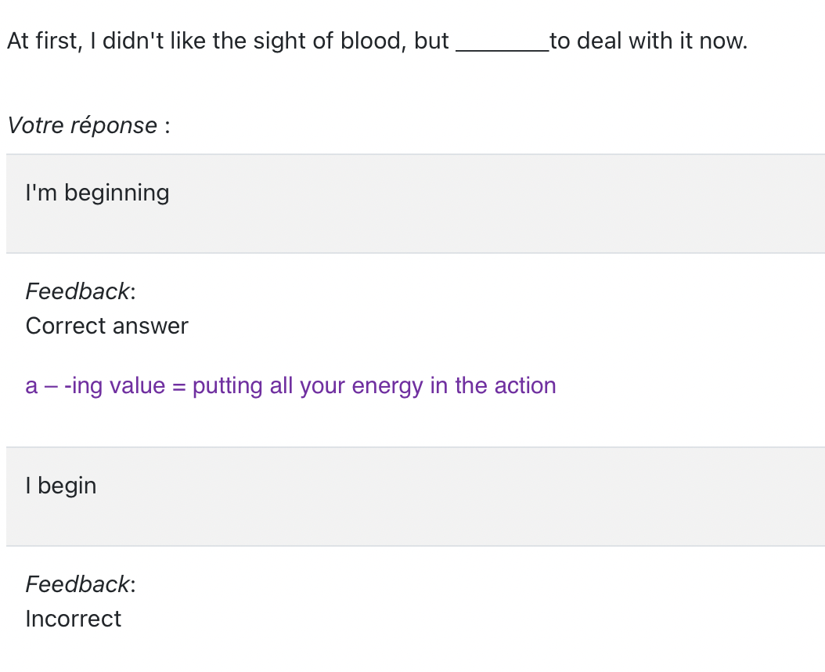Click the word "blood" in the question
The width and height of the screenshot is (825, 672).
pyautogui.click(x=371, y=41)
